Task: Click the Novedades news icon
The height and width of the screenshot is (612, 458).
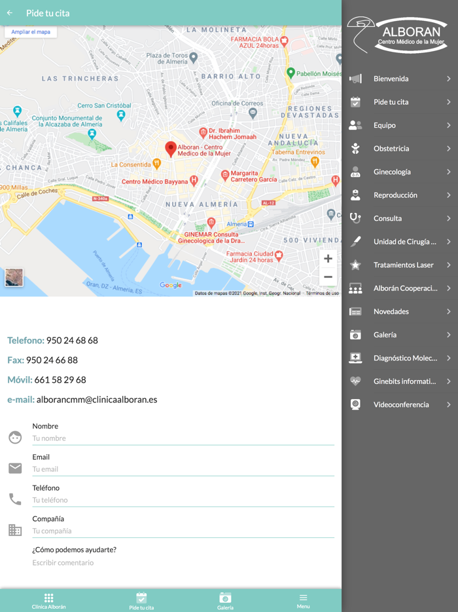Action: (x=355, y=311)
